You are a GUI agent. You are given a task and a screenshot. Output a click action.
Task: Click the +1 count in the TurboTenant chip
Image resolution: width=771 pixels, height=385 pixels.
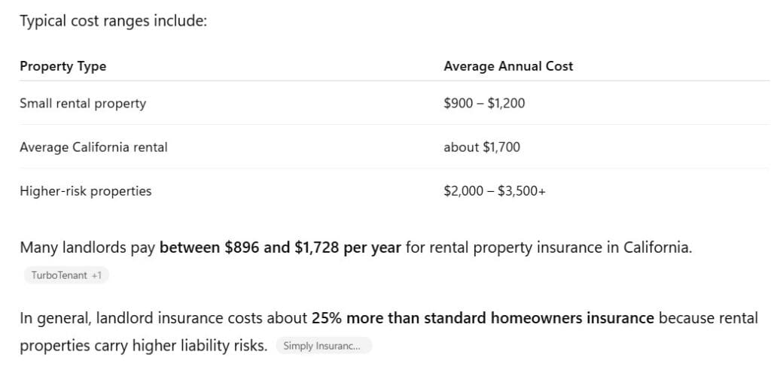coord(97,275)
